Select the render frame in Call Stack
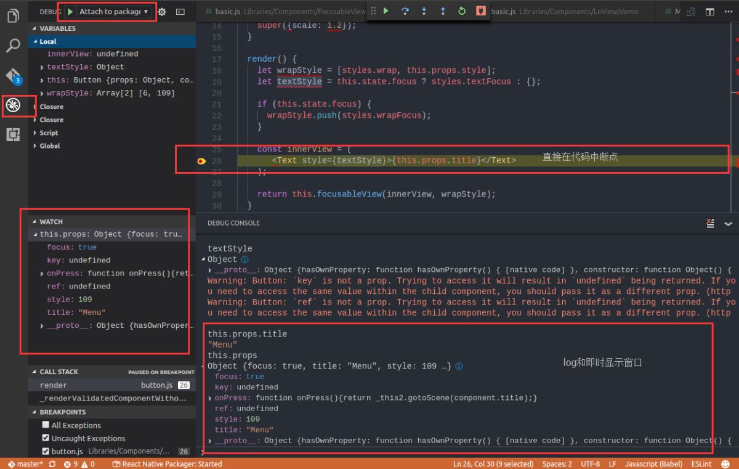 pos(54,385)
